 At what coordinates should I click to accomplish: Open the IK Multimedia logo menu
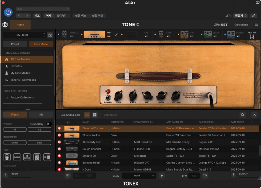[x=5, y=25]
